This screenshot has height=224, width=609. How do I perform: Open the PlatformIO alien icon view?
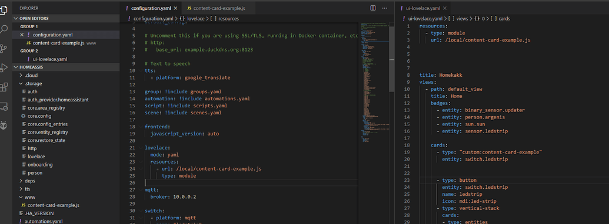click(4, 125)
